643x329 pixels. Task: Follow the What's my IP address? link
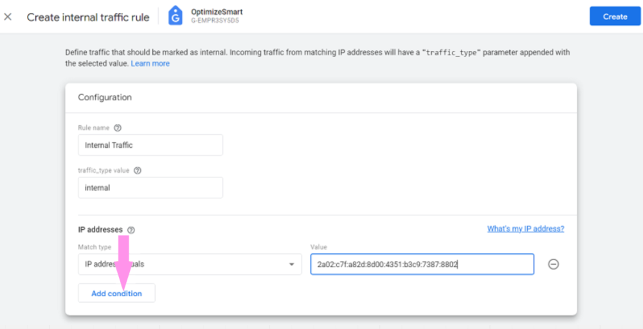coord(525,229)
